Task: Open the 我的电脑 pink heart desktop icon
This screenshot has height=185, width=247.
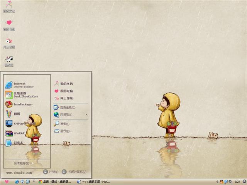Action: [9, 25]
